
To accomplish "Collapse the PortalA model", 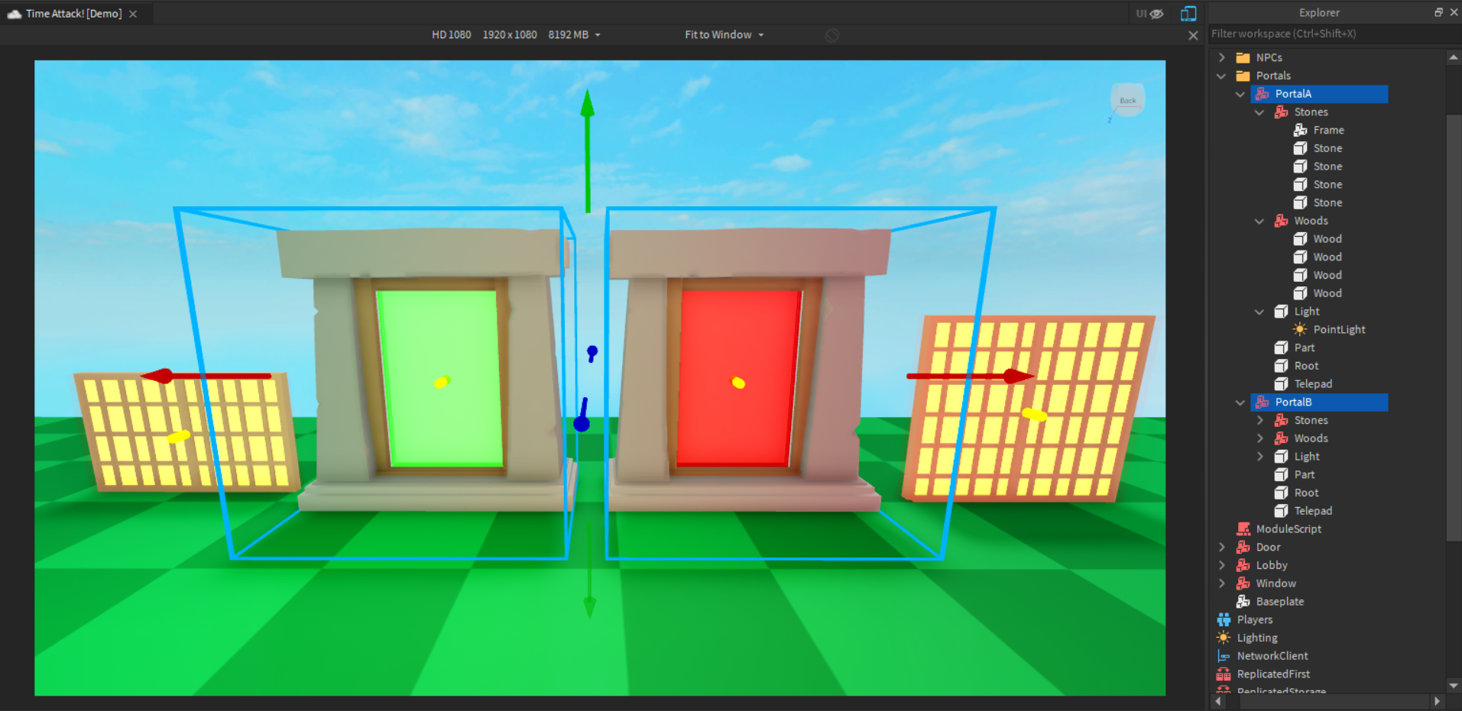I will [1240, 94].
